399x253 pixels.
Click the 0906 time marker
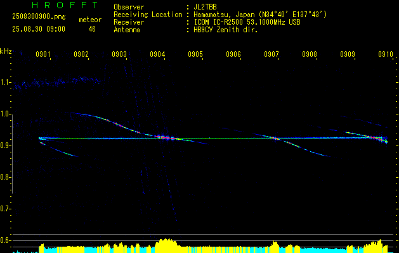[233, 54]
